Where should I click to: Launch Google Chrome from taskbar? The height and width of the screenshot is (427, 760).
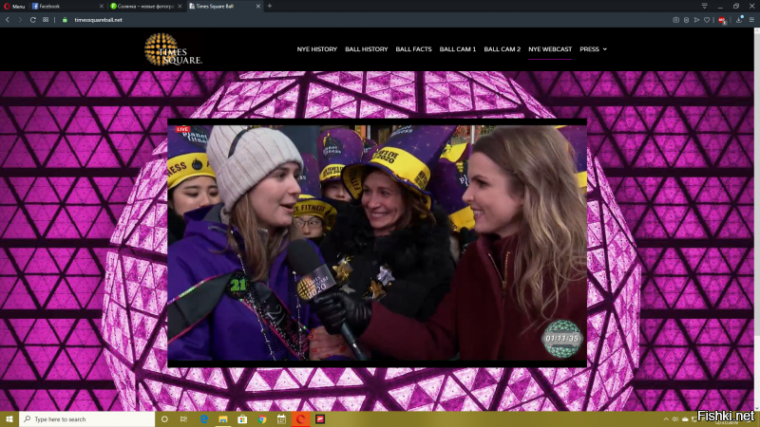(x=262, y=419)
